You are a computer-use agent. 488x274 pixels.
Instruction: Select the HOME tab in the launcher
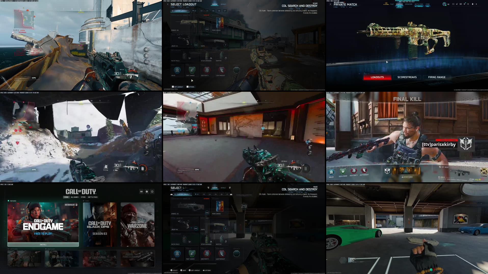(66, 197)
